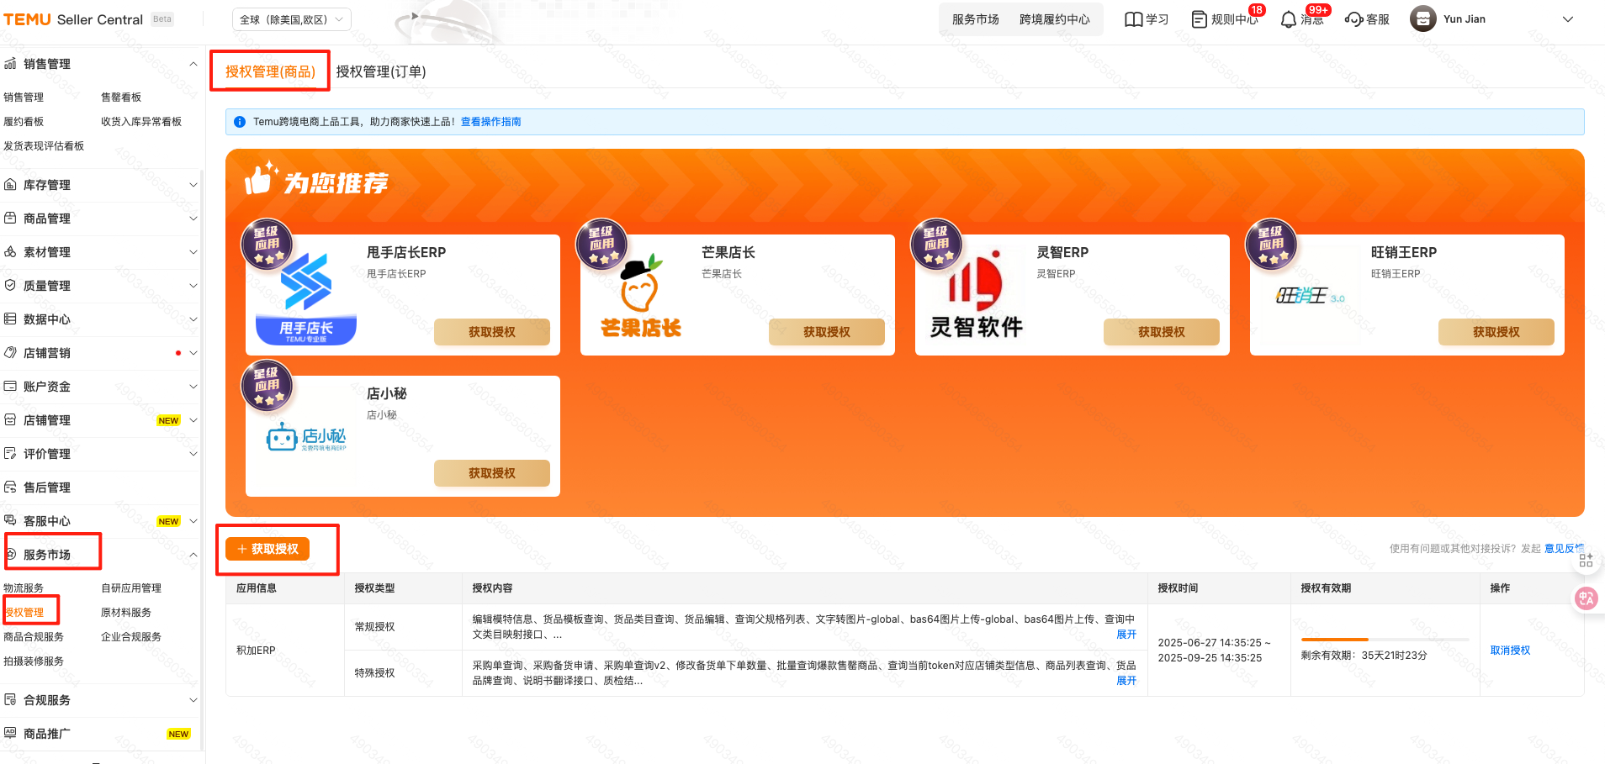This screenshot has width=1605, height=764.
Task: Expand the 数据中心 section chevron
Action: point(193,319)
